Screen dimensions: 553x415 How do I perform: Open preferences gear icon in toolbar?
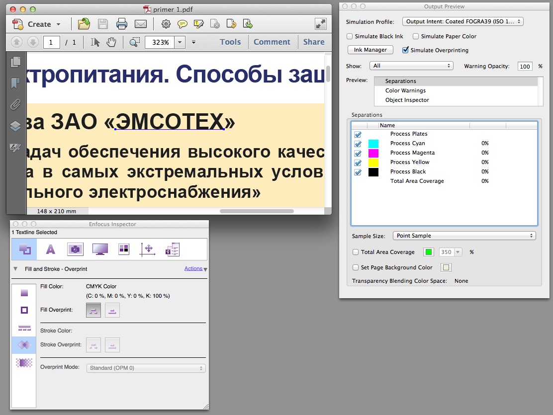(166, 24)
